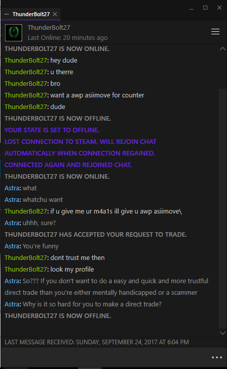Close the ThunderBolt27 chat tab
Viewport: 227px width, 369px height.
pos(55,14)
